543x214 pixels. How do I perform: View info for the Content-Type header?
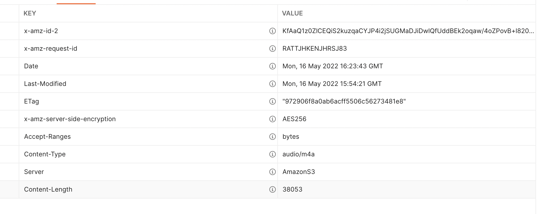(x=272, y=154)
